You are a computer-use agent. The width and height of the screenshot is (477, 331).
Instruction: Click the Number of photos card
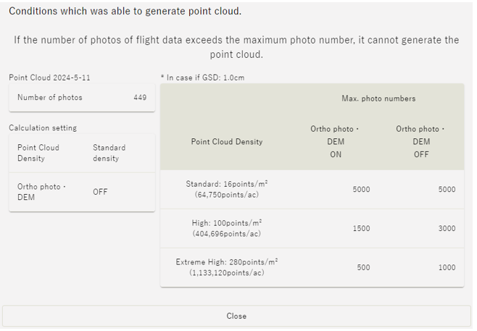82,98
